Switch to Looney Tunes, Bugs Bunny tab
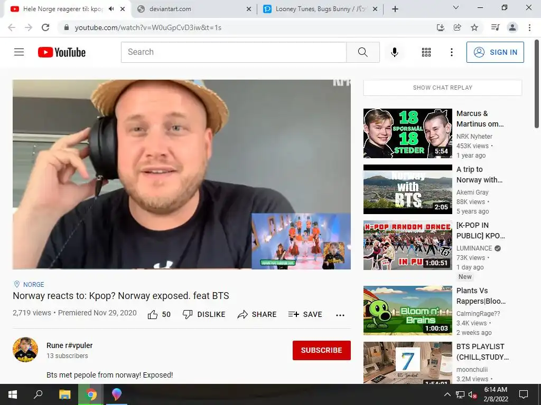The height and width of the screenshot is (405, 541). [321, 9]
